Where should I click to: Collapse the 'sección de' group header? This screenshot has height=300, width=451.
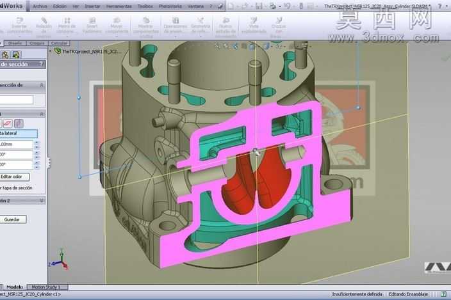coord(42,85)
